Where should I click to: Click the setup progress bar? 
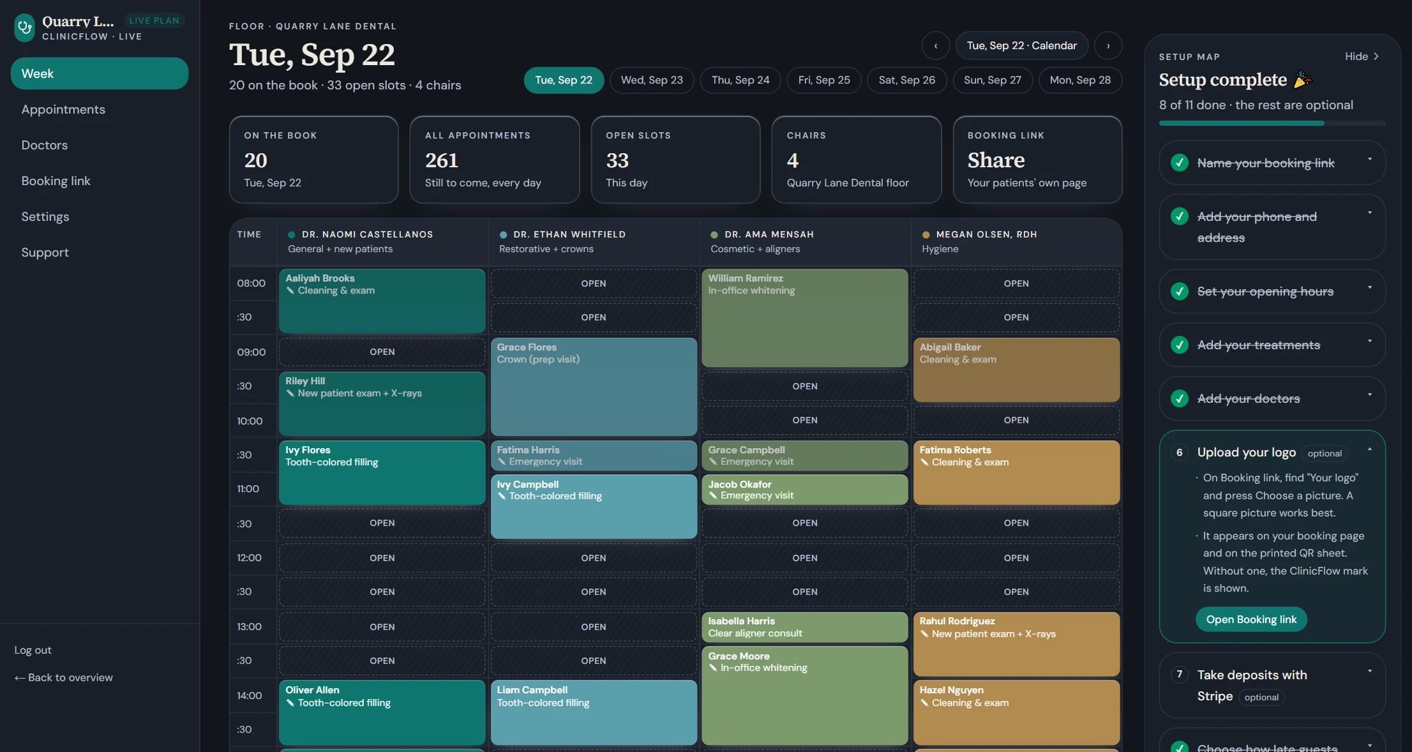[x=1272, y=123]
